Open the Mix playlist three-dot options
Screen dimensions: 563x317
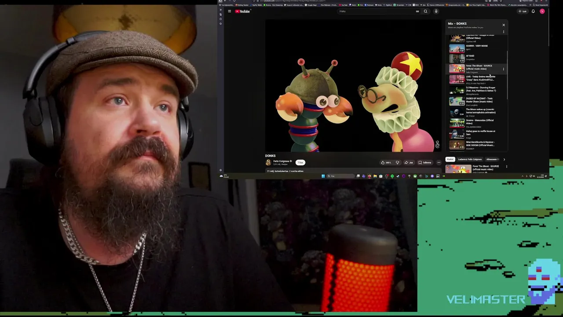[504, 32]
